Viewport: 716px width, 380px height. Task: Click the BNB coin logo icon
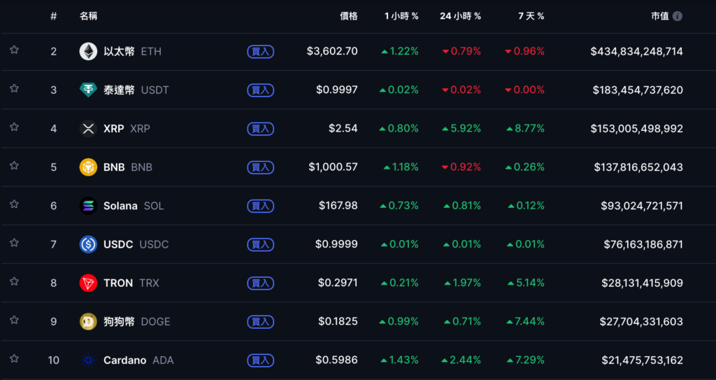point(88,167)
